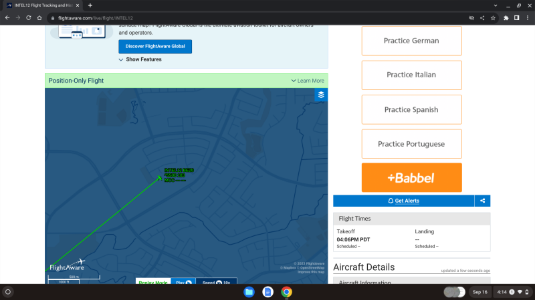Image resolution: width=535 pixels, height=300 pixels.
Task: Select the INTEL12 Flight Tracking tab
Action: [x=43, y=5]
